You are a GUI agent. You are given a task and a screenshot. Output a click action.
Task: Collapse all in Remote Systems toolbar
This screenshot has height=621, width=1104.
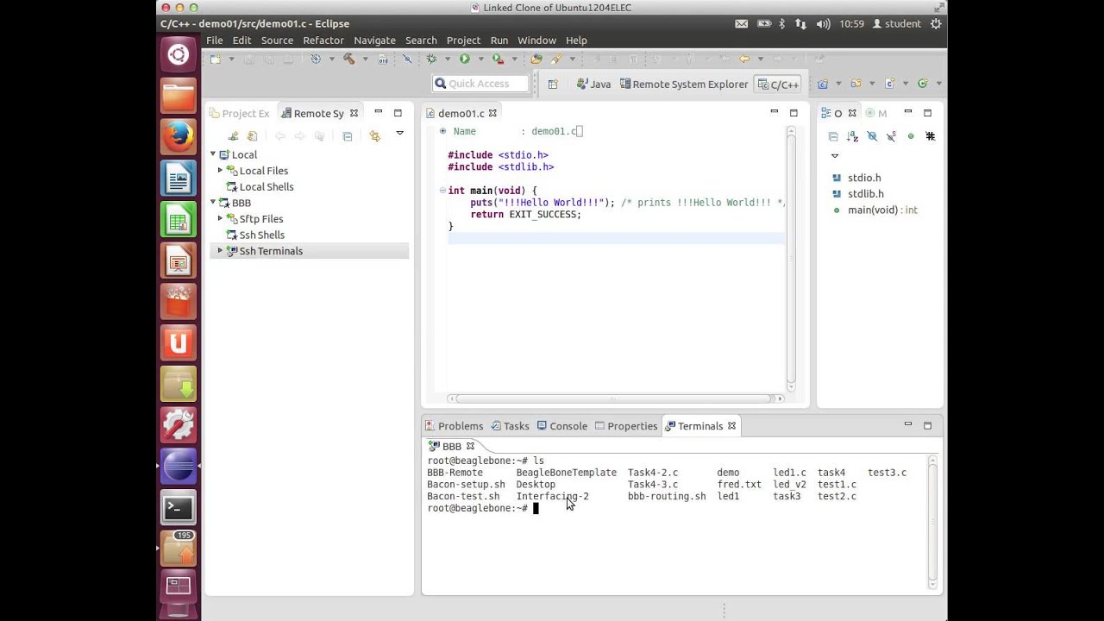coord(348,136)
